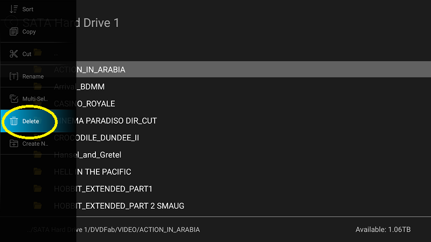The width and height of the screenshot is (431, 242).
Task: Open the ACTION_IN_ARABIA folder
Action: pos(215,69)
